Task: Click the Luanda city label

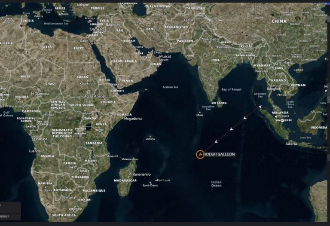Action: [34, 151]
